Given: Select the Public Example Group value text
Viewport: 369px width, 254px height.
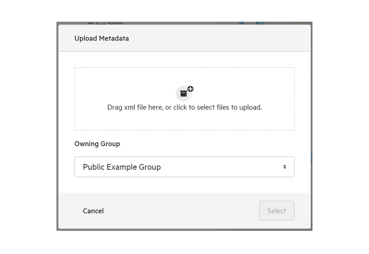Looking at the screenshot, I should coord(121,167).
